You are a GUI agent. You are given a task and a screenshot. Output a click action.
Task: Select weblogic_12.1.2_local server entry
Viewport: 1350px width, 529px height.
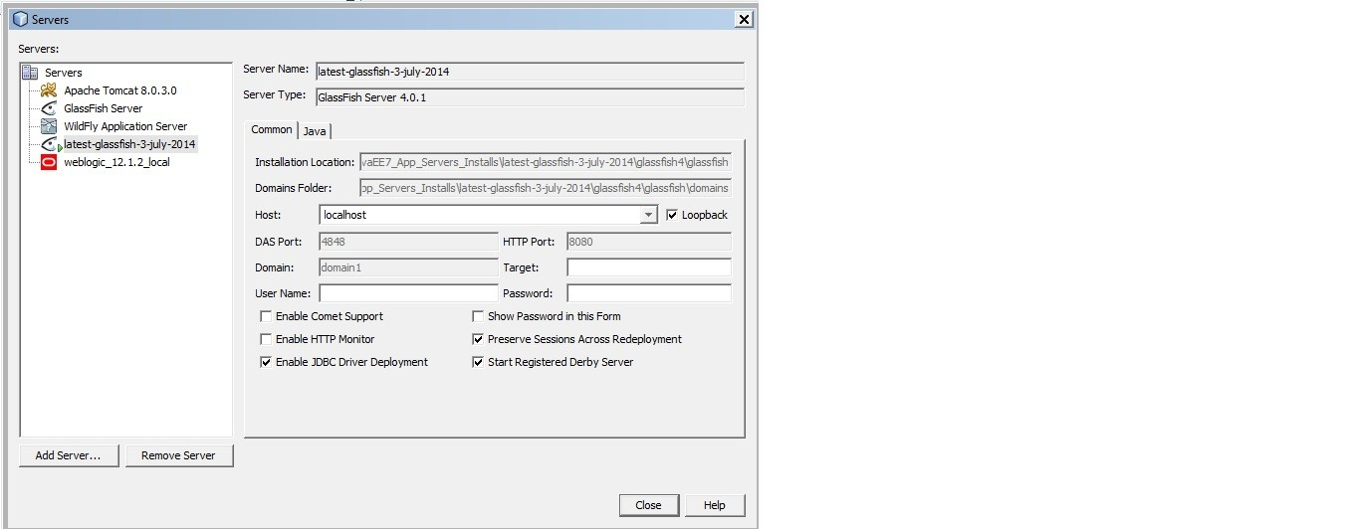click(x=116, y=162)
